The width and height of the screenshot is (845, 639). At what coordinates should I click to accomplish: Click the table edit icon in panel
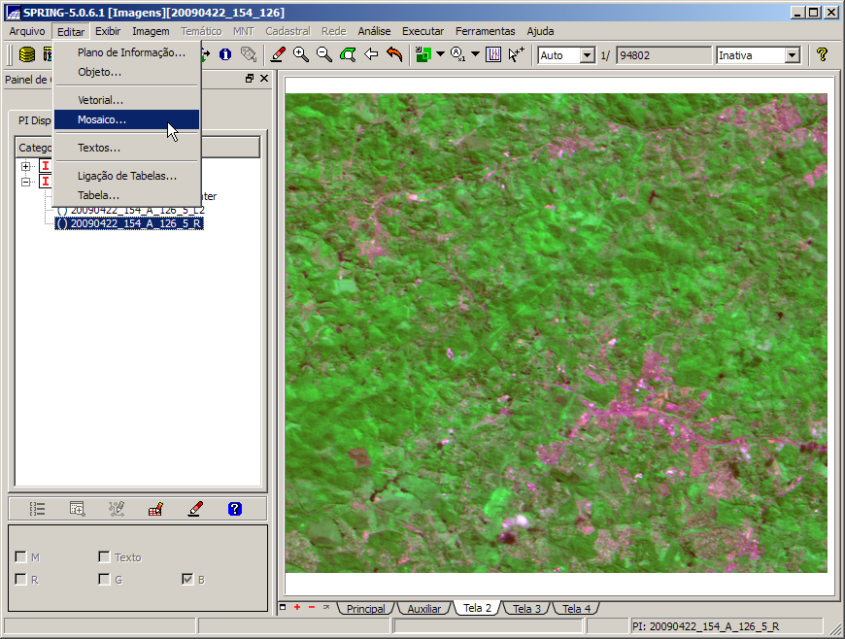[x=155, y=508]
